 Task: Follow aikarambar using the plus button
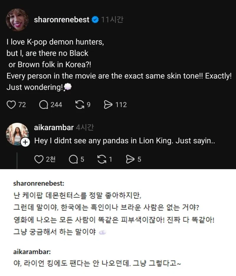pyautogui.click(x=25, y=142)
